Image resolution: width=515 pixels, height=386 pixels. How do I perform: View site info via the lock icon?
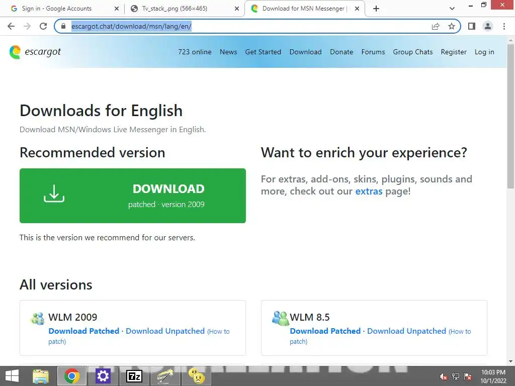63,26
